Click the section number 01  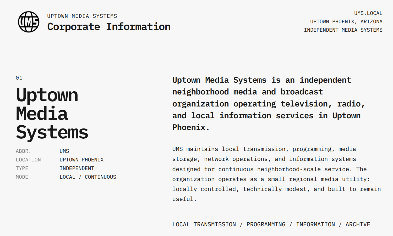coord(19,78)
